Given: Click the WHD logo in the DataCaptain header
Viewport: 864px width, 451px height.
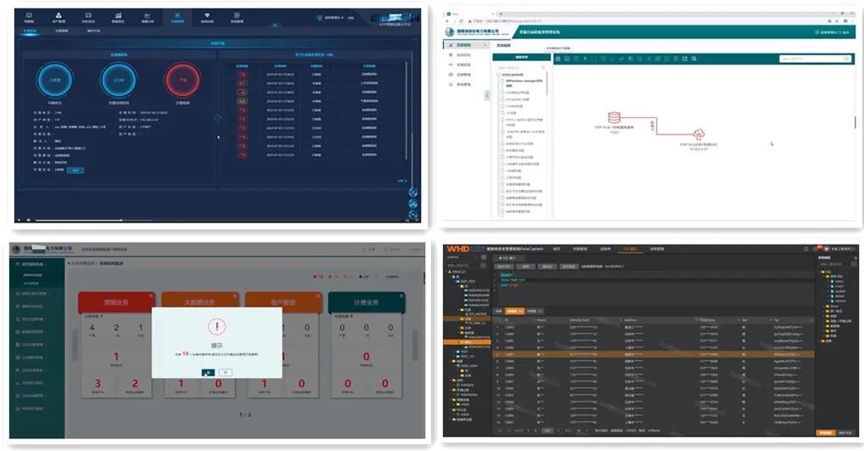Looking at the screenshot, I should click(x=459, y=249).
